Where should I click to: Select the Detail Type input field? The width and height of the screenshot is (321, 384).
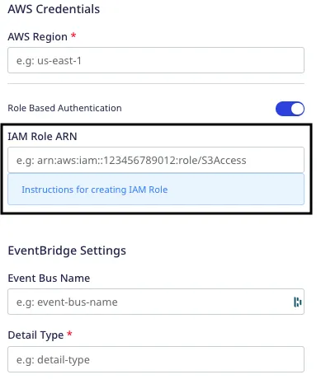point(156,359)
